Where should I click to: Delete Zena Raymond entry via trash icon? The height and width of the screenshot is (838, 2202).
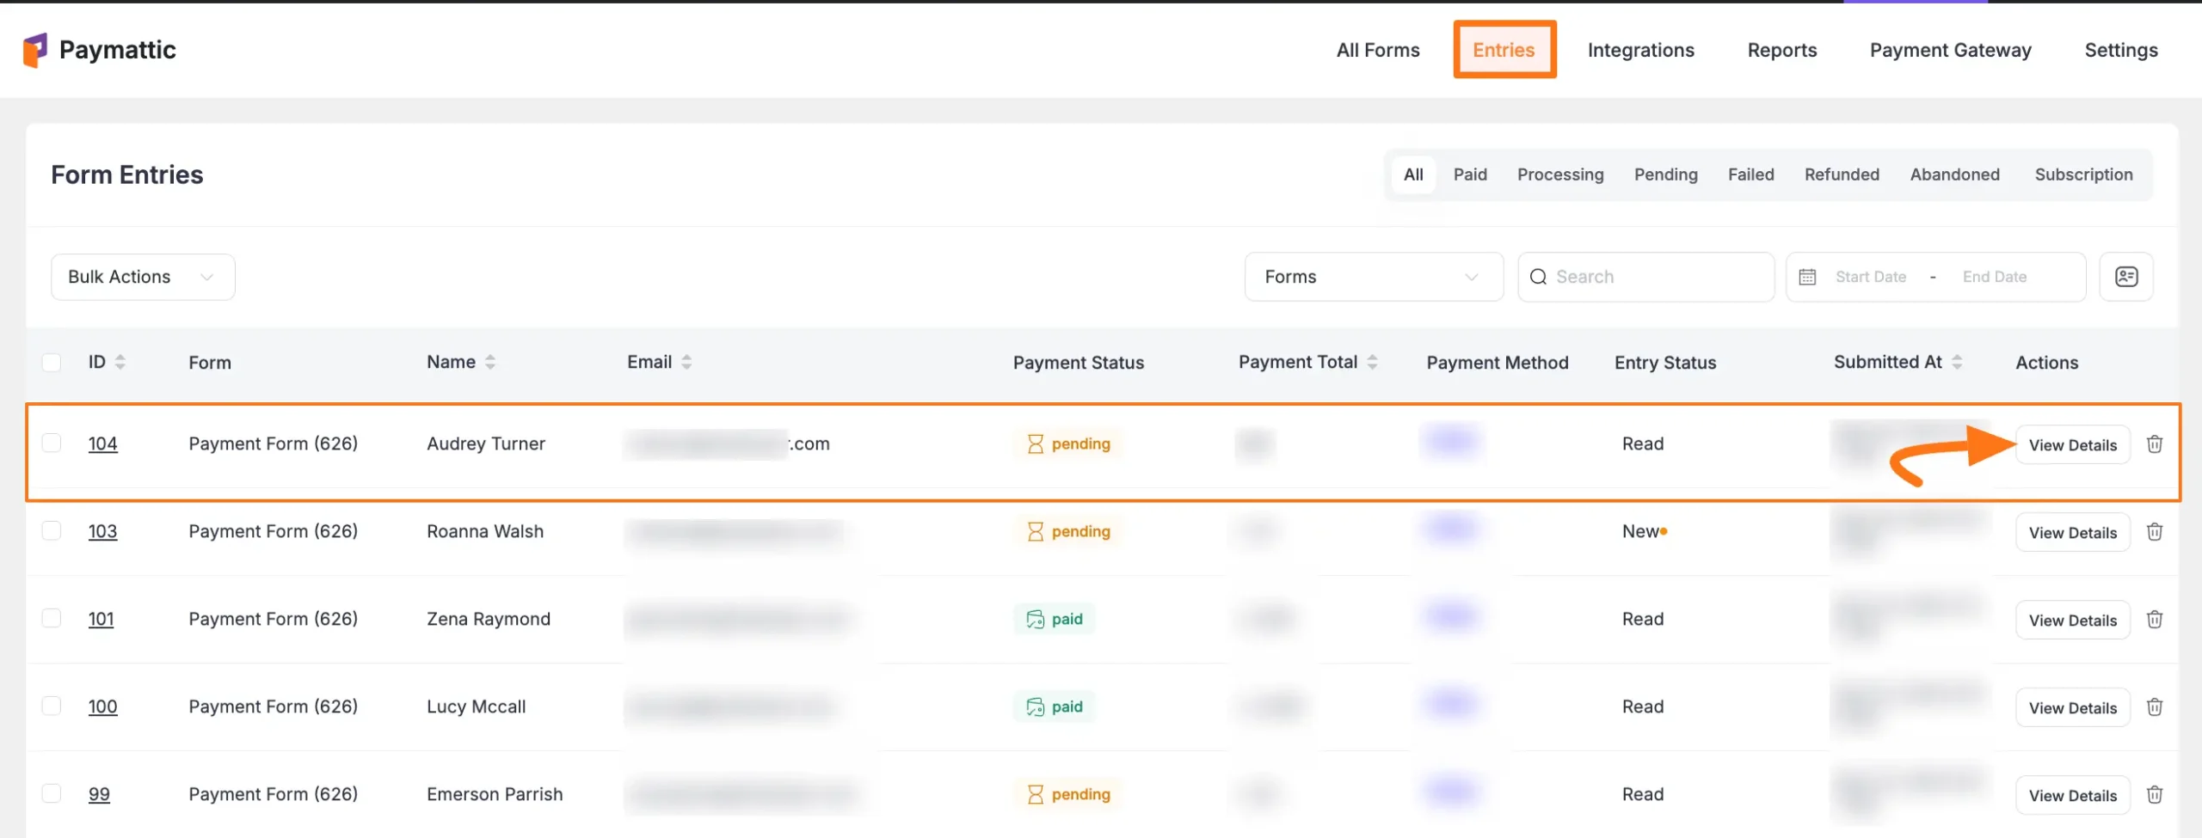pos(2154,620)
